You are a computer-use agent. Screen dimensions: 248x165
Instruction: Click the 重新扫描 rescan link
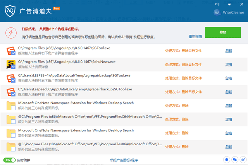pyautogui.click(x=195, y=36)
